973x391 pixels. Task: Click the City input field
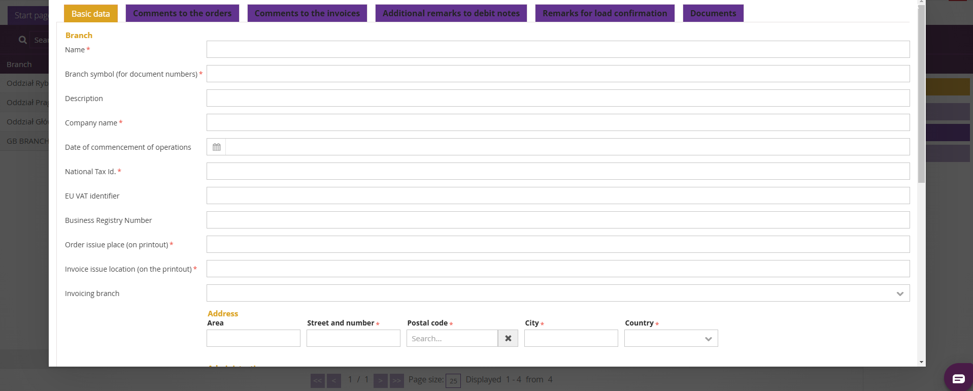coord(571,338)
